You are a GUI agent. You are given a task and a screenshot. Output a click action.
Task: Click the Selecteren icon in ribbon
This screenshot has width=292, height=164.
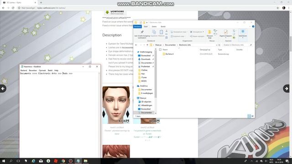243,31
